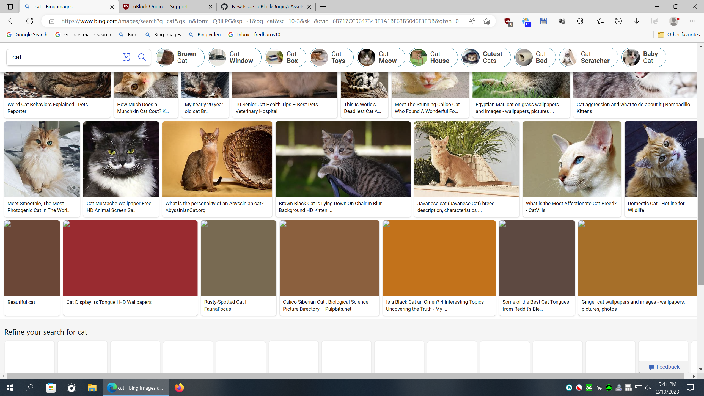
Task: Click the Extensions puzzle icon
Action: pyautogui.click(x=580, y=21)
